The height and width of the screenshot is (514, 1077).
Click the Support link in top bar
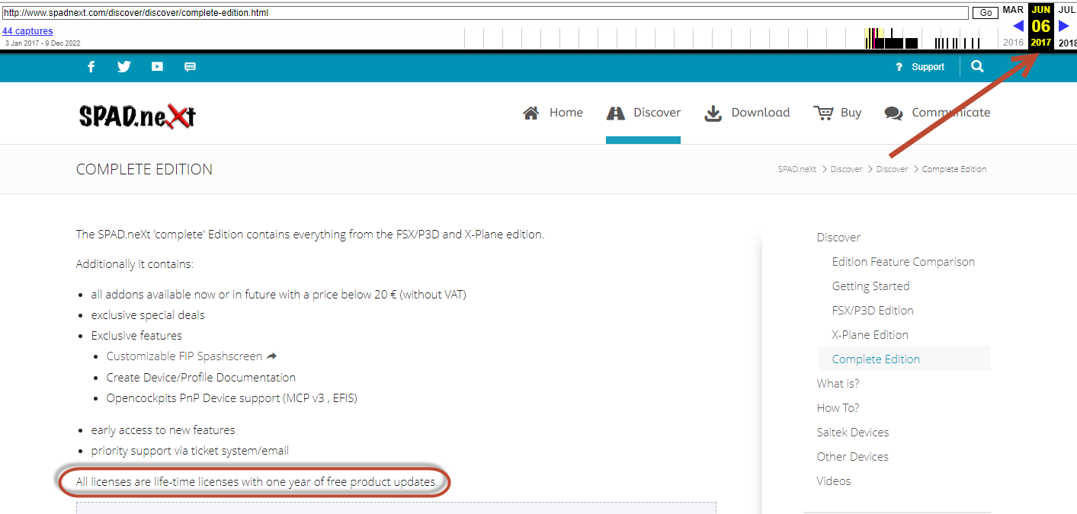pos(928,67)
